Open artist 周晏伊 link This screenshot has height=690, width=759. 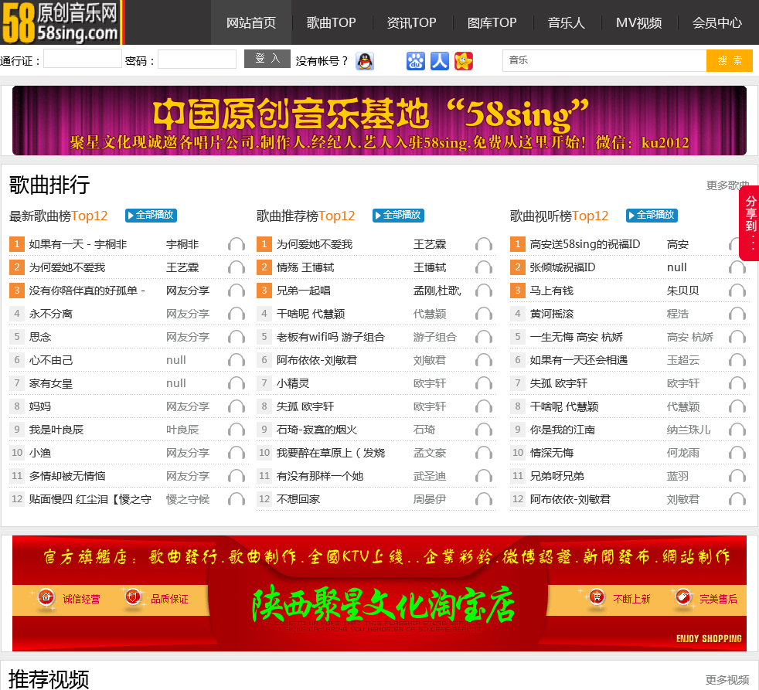(430, 499)
